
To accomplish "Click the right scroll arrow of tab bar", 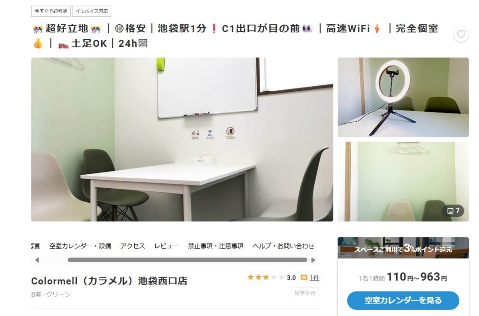I will coord(313,260).
